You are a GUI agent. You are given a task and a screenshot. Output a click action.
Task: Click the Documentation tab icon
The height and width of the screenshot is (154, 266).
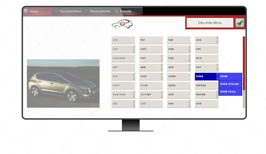(x=56, y=11)
